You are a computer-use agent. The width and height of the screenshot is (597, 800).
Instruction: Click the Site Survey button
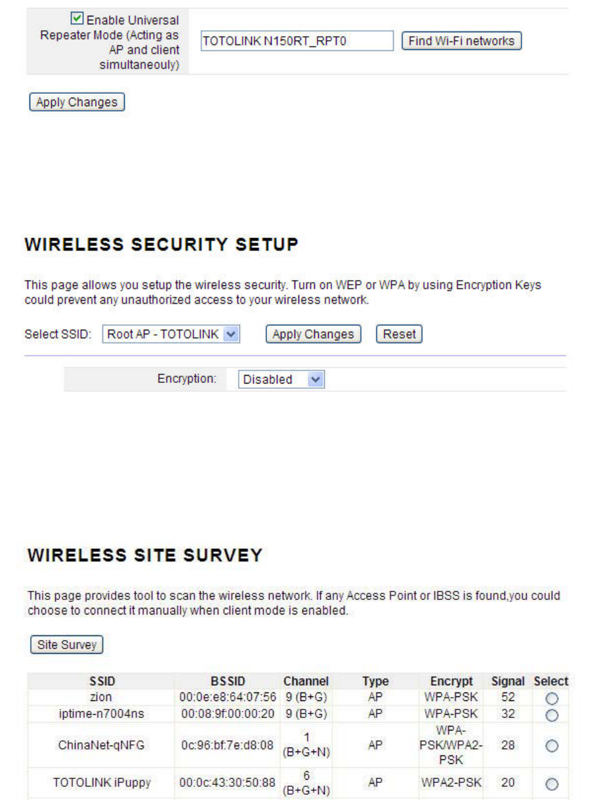pos(67,645)
